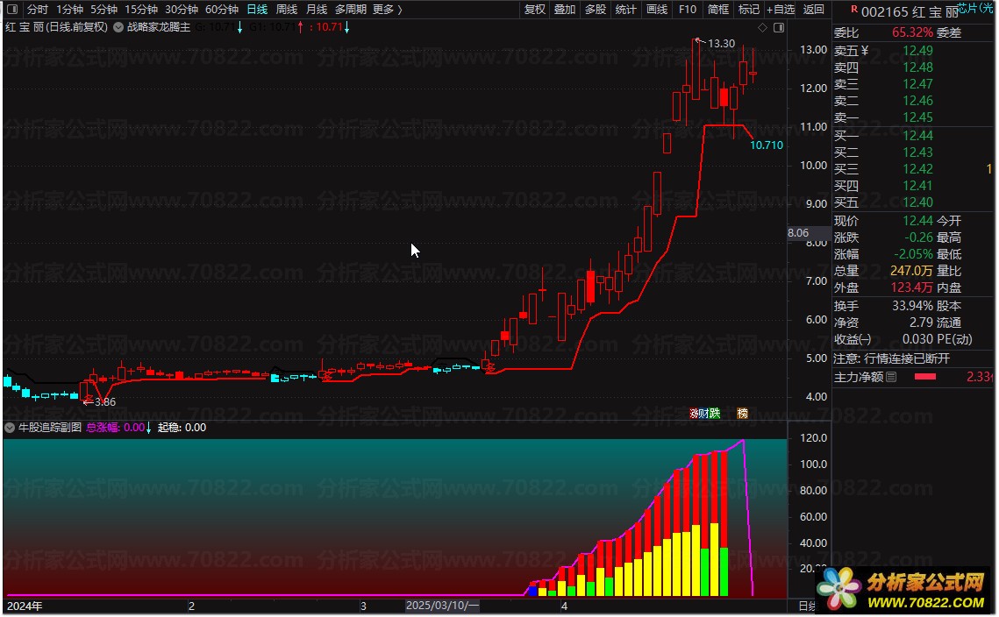This screenshot has width=999, height=617.
Task: Click the 买二 price 12.43
Action: 917,152
